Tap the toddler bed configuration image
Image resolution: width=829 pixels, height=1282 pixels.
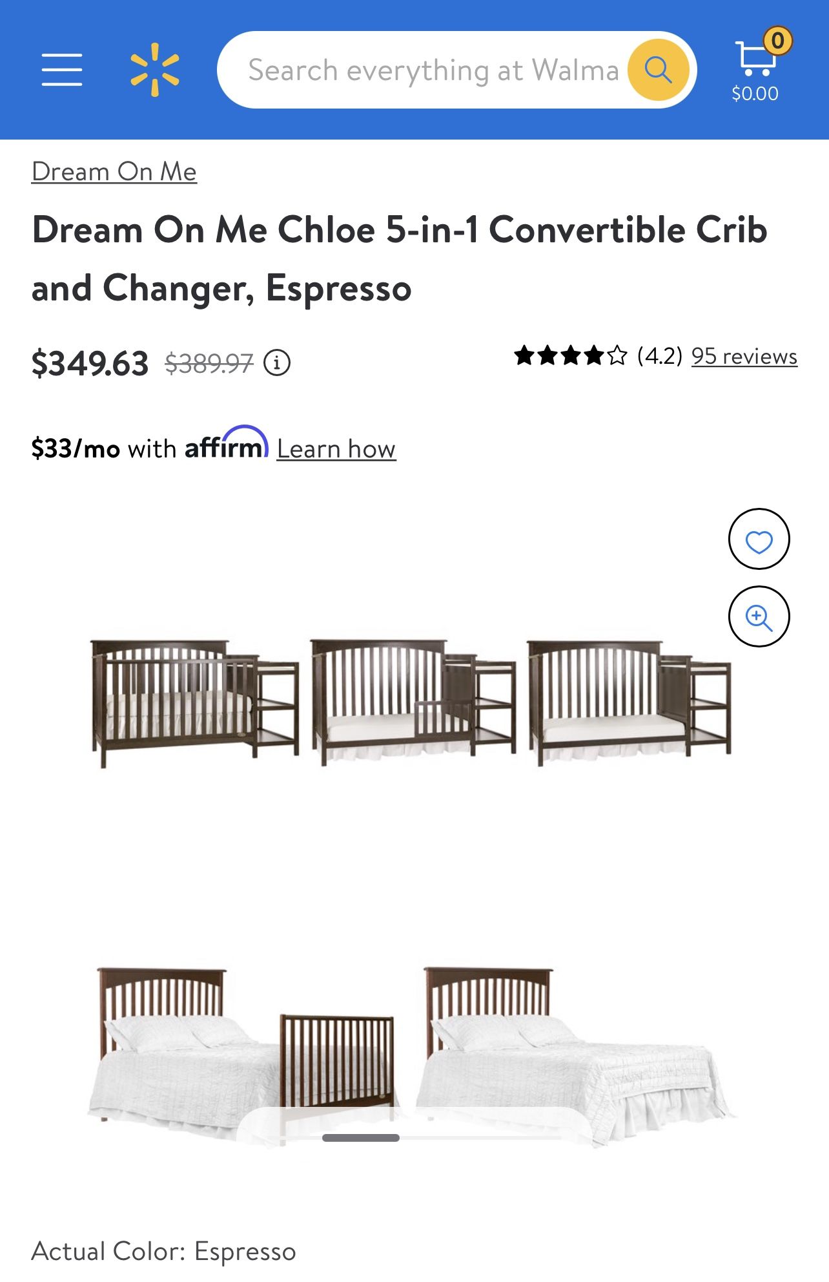[413, 702]
